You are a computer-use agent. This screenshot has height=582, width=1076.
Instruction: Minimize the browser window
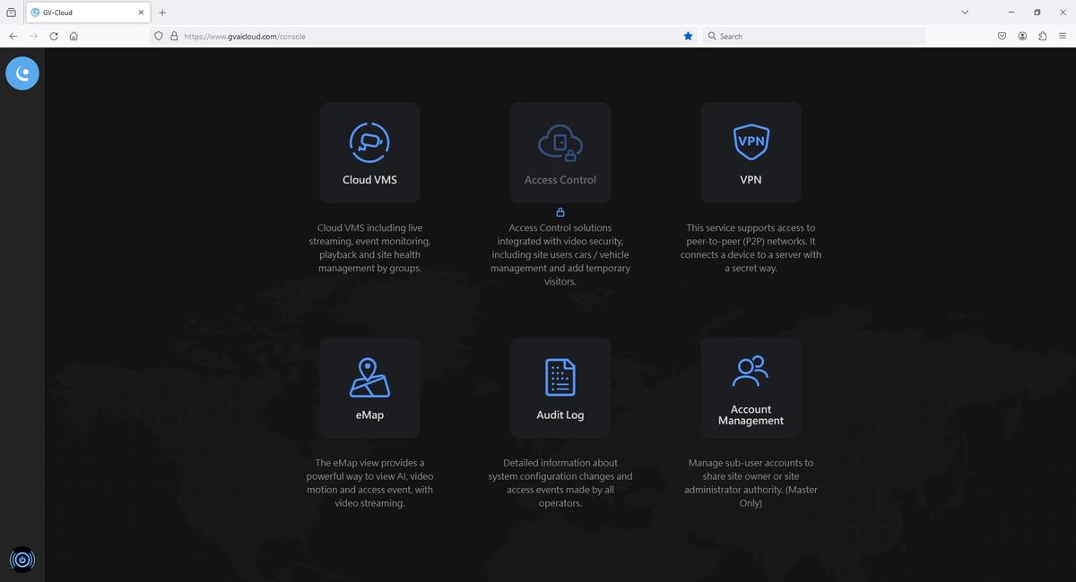pos(1012,13)
